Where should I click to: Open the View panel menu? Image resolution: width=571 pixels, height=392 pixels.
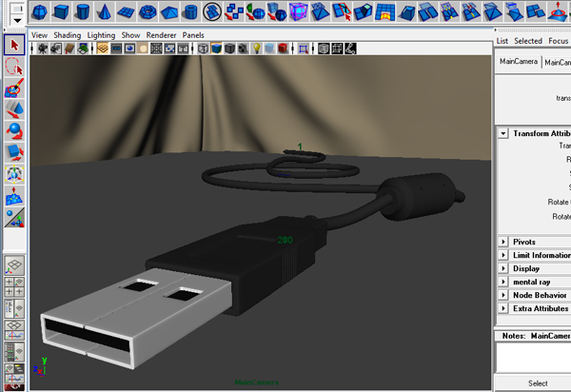(x=39, y=35)
